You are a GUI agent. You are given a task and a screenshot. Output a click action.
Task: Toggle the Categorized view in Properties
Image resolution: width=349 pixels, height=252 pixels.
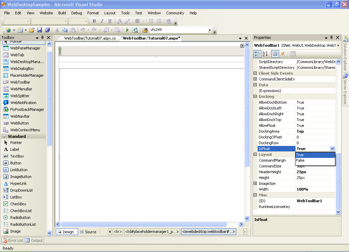(x=257, y=54)
